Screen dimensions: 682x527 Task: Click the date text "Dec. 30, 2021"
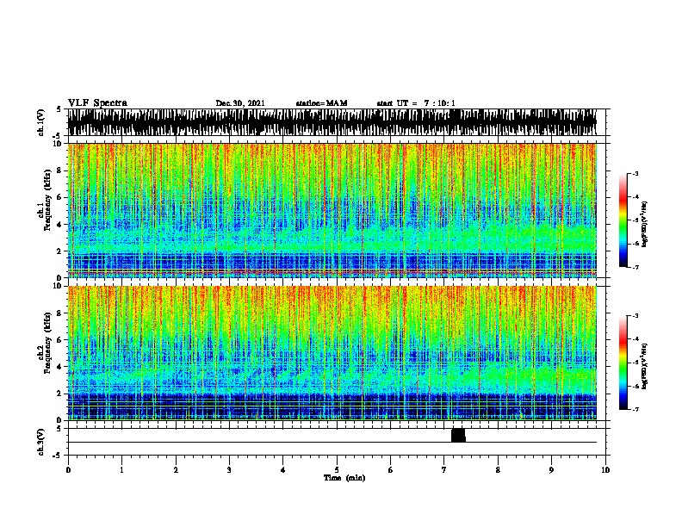tap(240, 103)
